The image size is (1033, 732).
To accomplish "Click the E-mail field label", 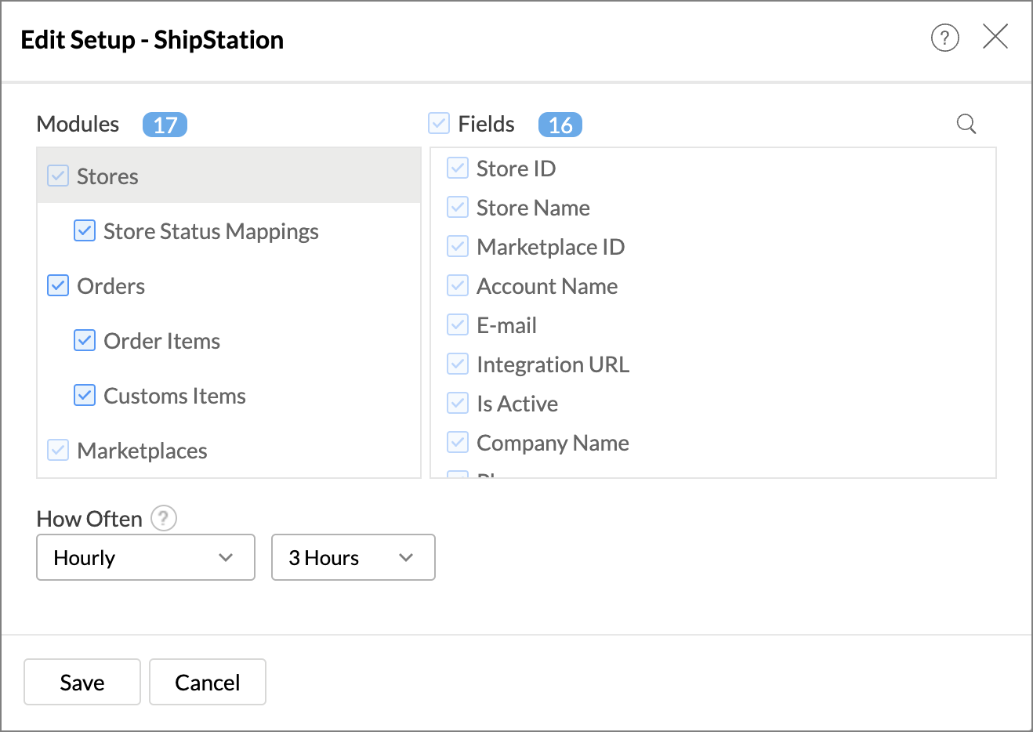I will coord(506,325).
